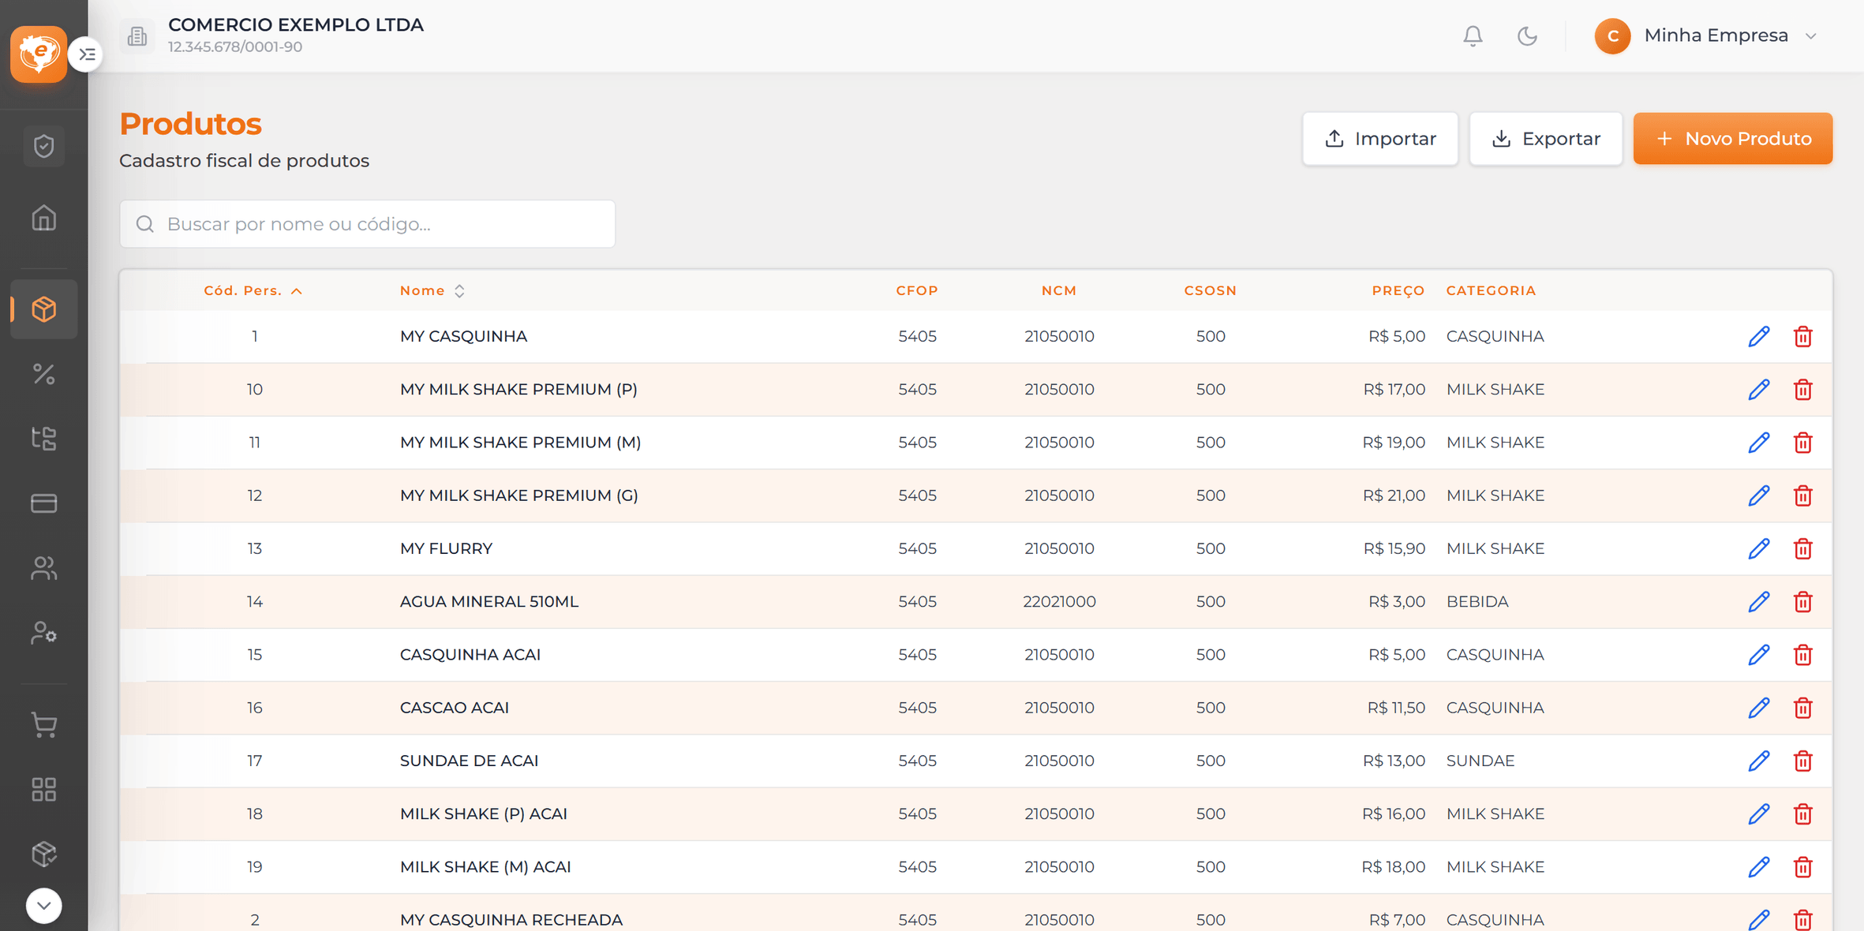1864x931 pixels.
Task: Click the Exportar button
Action: click(1546, 139)
